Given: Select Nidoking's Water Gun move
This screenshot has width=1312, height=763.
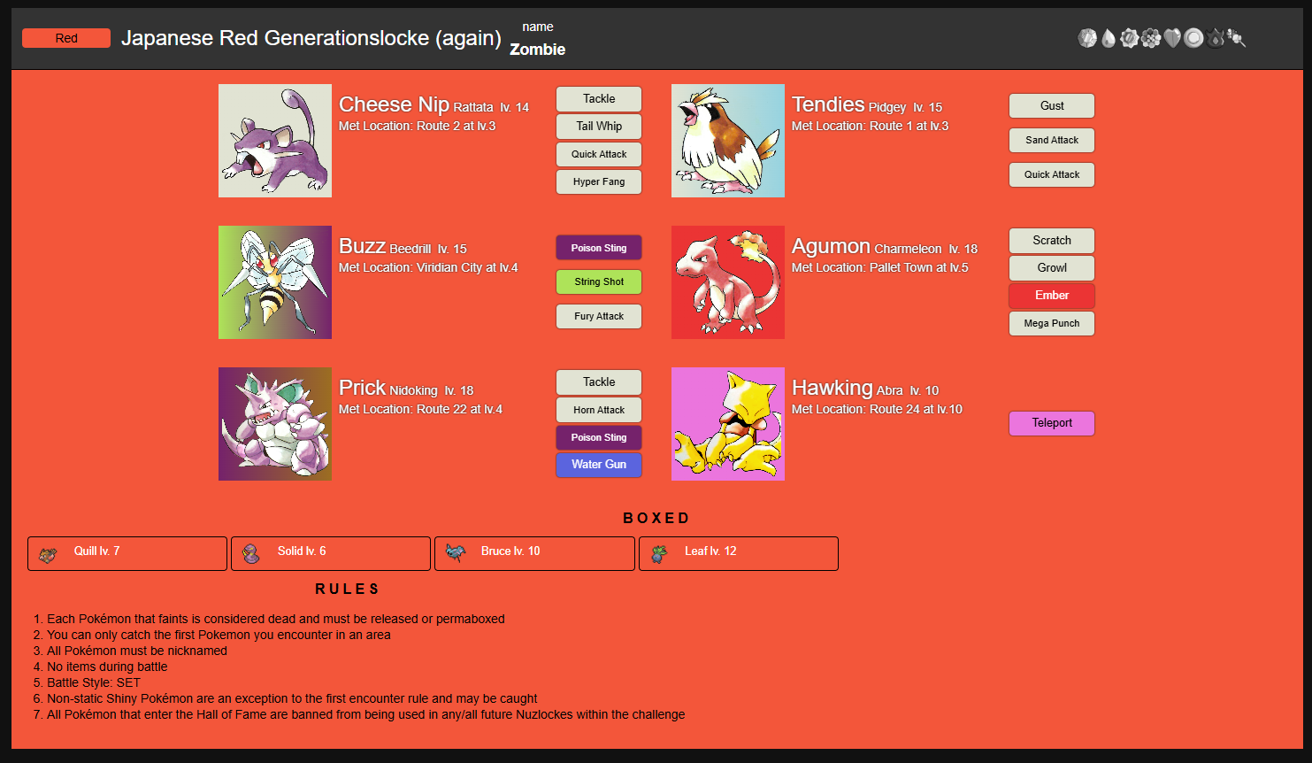Looking at the screenshot, I should pyautogui.click(x=599, y=465).
